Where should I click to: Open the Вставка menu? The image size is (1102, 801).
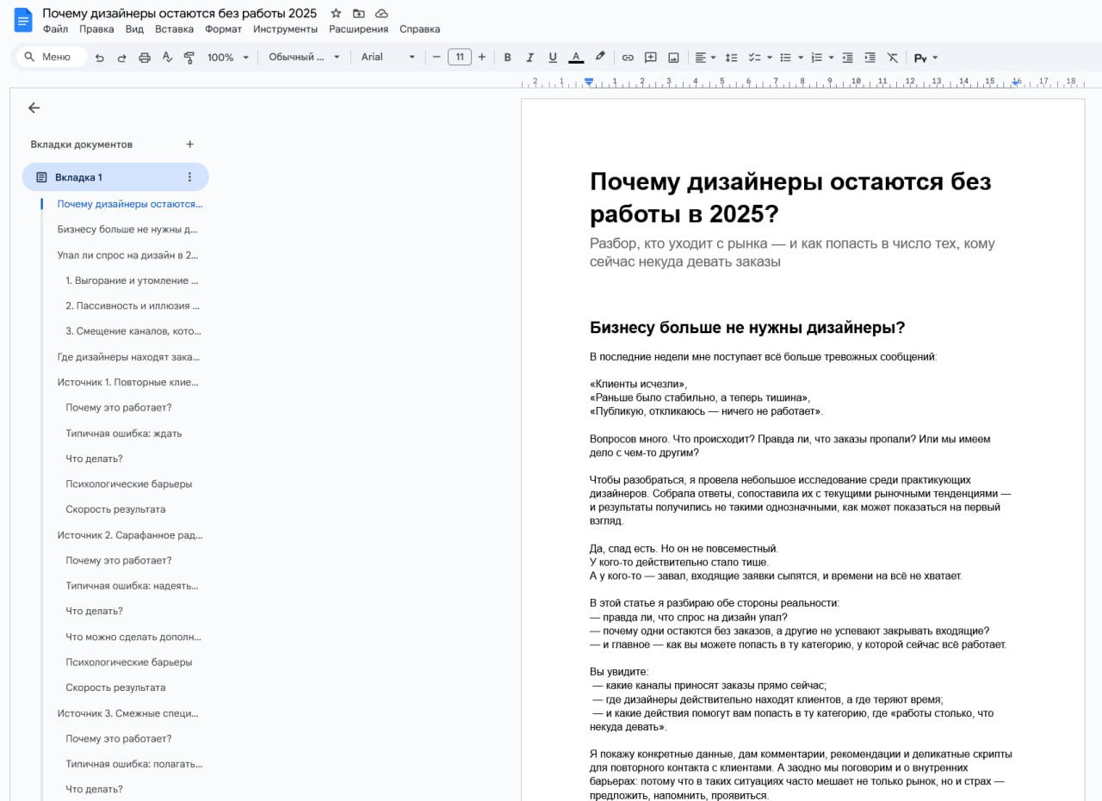174,29
